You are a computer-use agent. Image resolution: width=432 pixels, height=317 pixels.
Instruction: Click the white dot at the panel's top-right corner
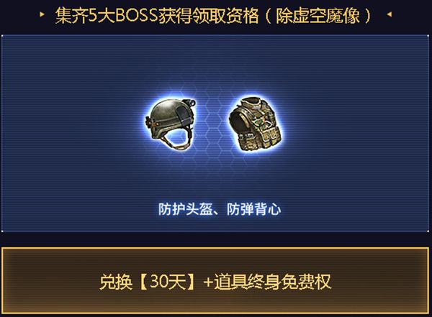(x=428, y=36)
